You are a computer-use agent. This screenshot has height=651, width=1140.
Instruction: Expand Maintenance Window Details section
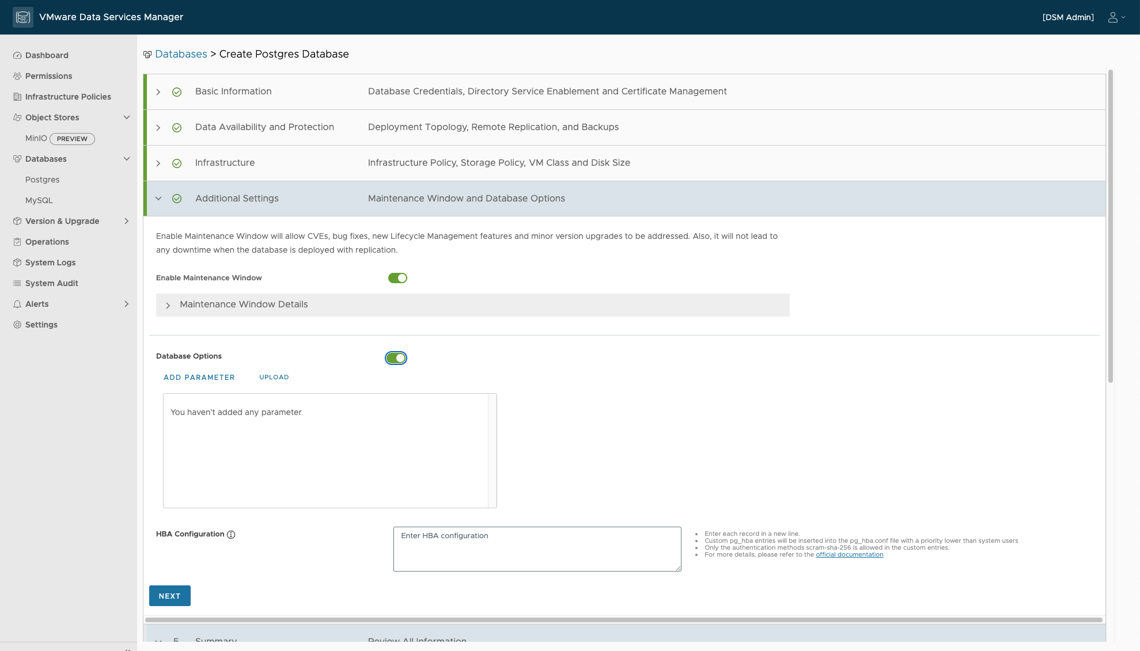pos(168,305)
